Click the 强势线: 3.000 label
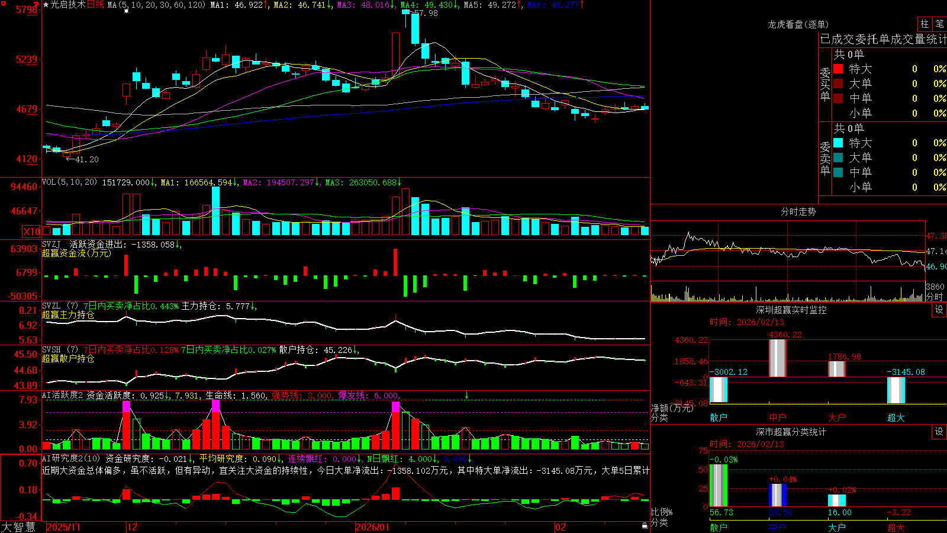The width and height of the screenshot is (947, 533). click(302, 395)
